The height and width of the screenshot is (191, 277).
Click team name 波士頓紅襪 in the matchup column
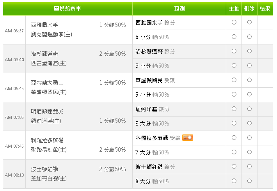(x=44, y=169)
